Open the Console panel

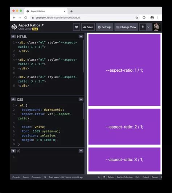(x=16, y=177)
